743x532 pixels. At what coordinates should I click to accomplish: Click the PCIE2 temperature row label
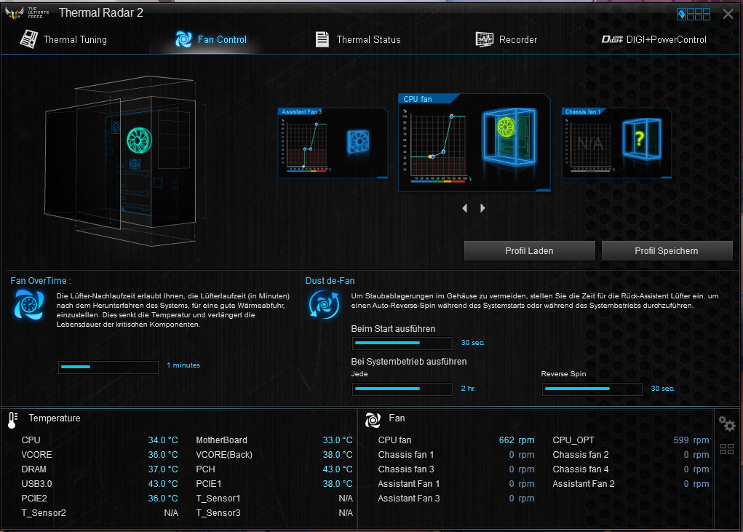34,499
